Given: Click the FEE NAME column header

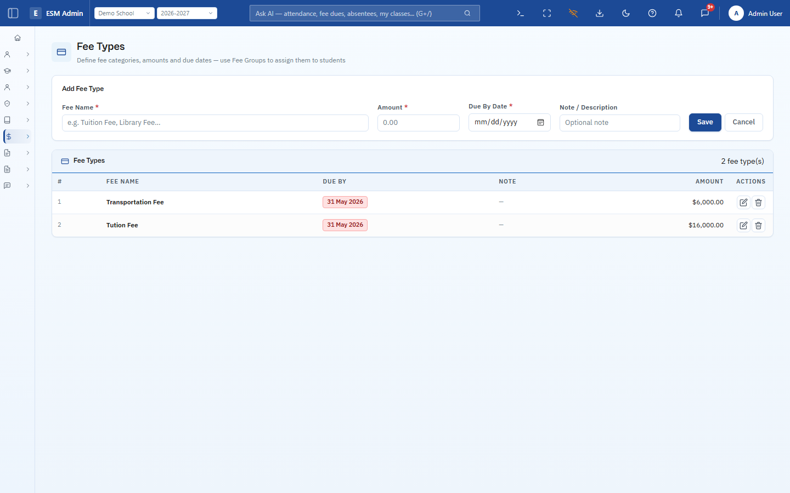Looking at the screenshot, I should (x=123, y=181).
